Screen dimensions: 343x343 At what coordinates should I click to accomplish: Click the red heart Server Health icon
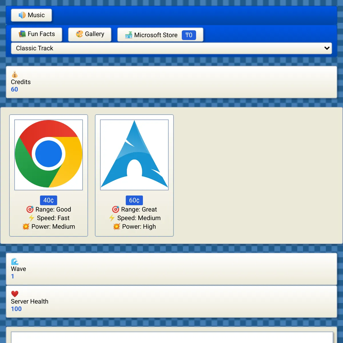click(15, 294)
